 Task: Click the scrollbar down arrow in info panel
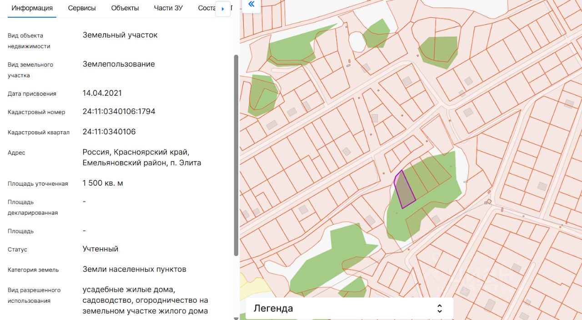click(236, 318)
